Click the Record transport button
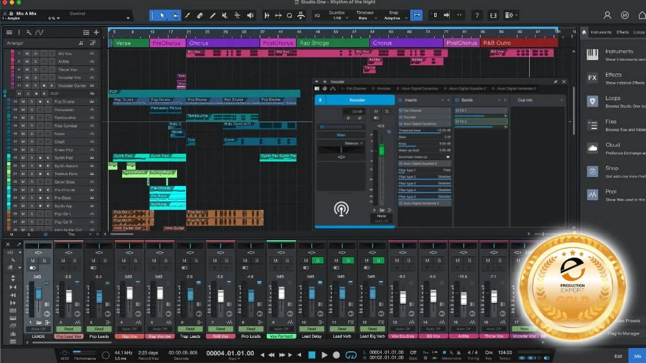This screenshot has height=363, width=646. [336, 355]
